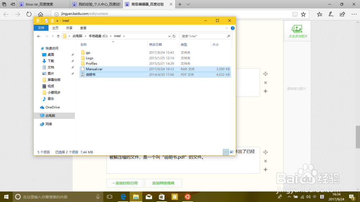
Task: Open Windows Start menu
Action: click(6, 197)
